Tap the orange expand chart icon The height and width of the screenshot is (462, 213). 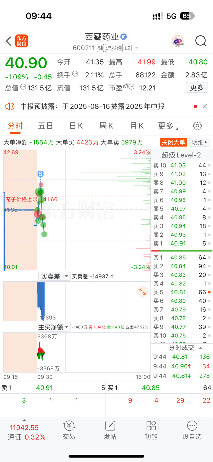(142, 292)
